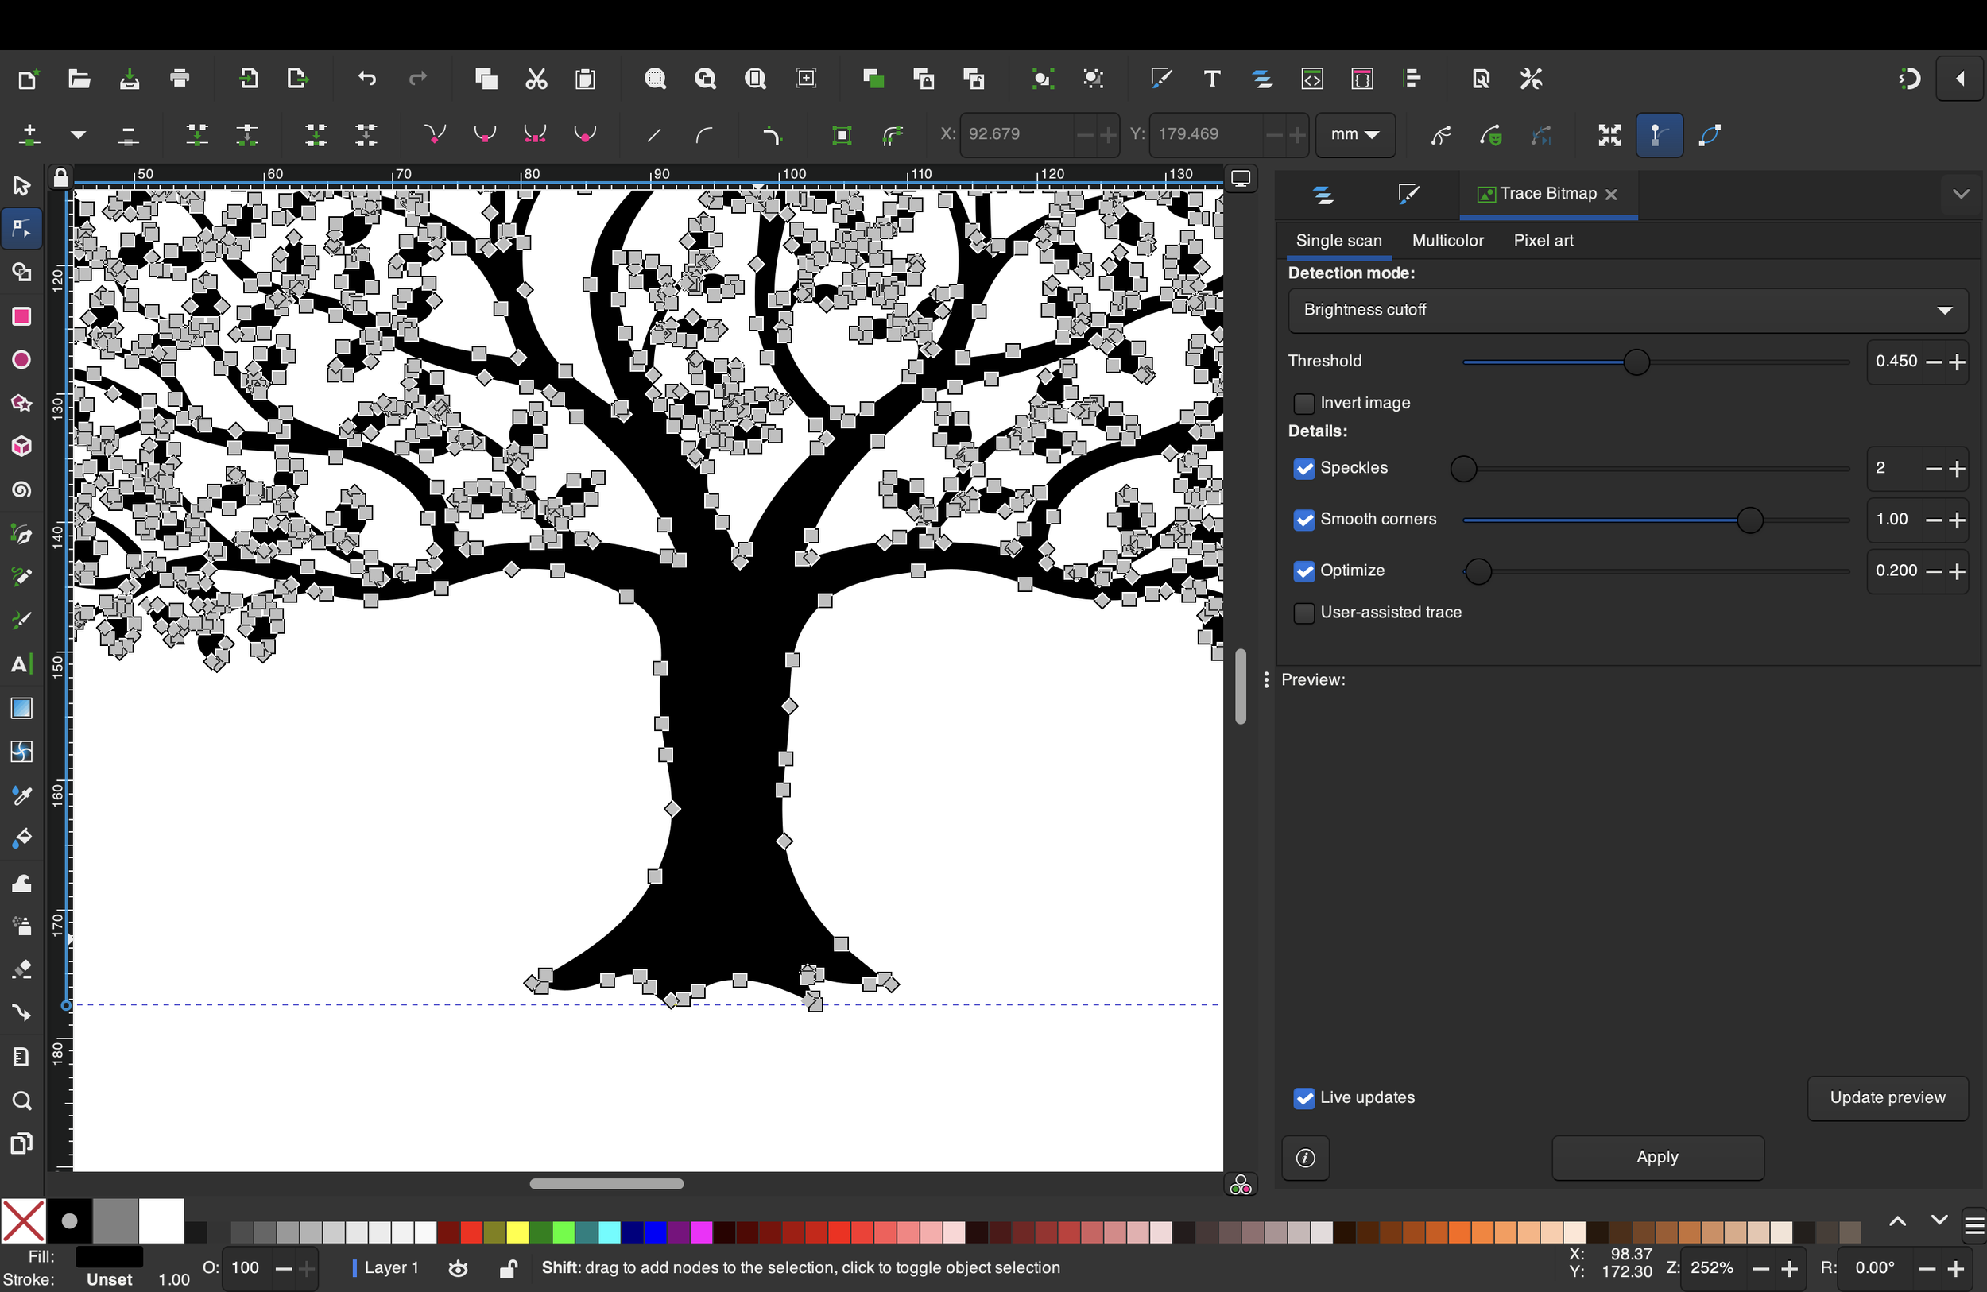This screenshot has width=1987, height=1292.
Task: Open the mm units dropdown
Action: tap(1354, 134)
